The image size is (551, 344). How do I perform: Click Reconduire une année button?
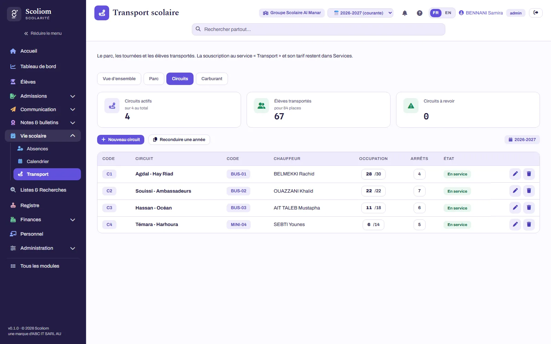179,140
